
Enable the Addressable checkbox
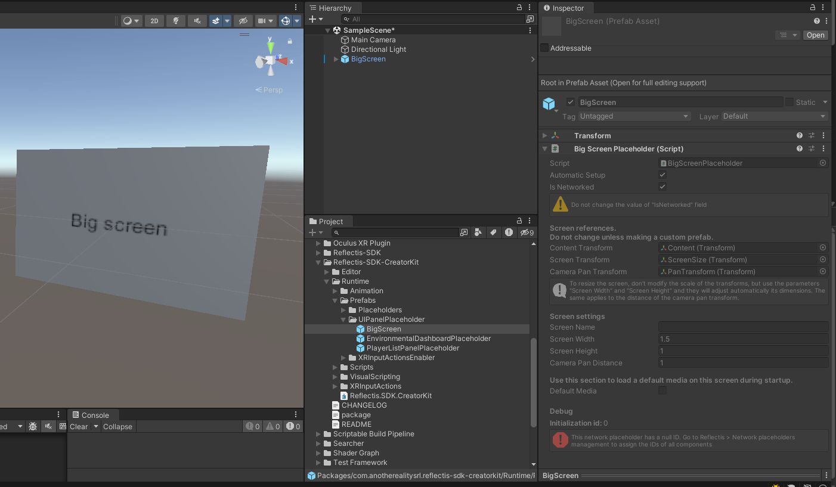click(x=544, y=48)
